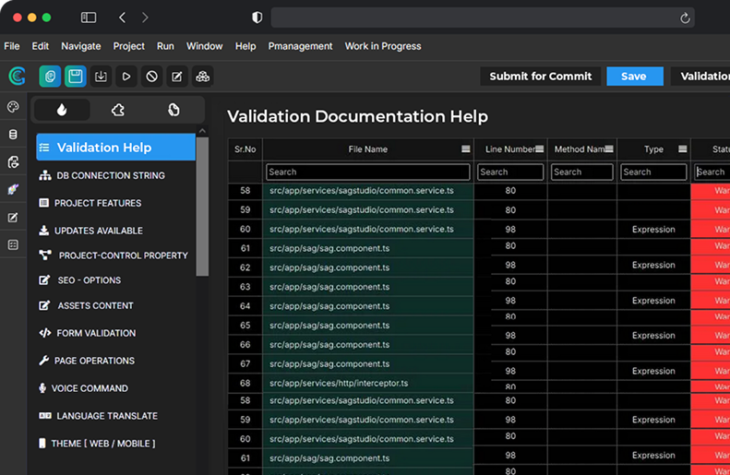This screenshot has width=730, height=475.
Task: Open the Type column filter menu
Action: point(683,149)
